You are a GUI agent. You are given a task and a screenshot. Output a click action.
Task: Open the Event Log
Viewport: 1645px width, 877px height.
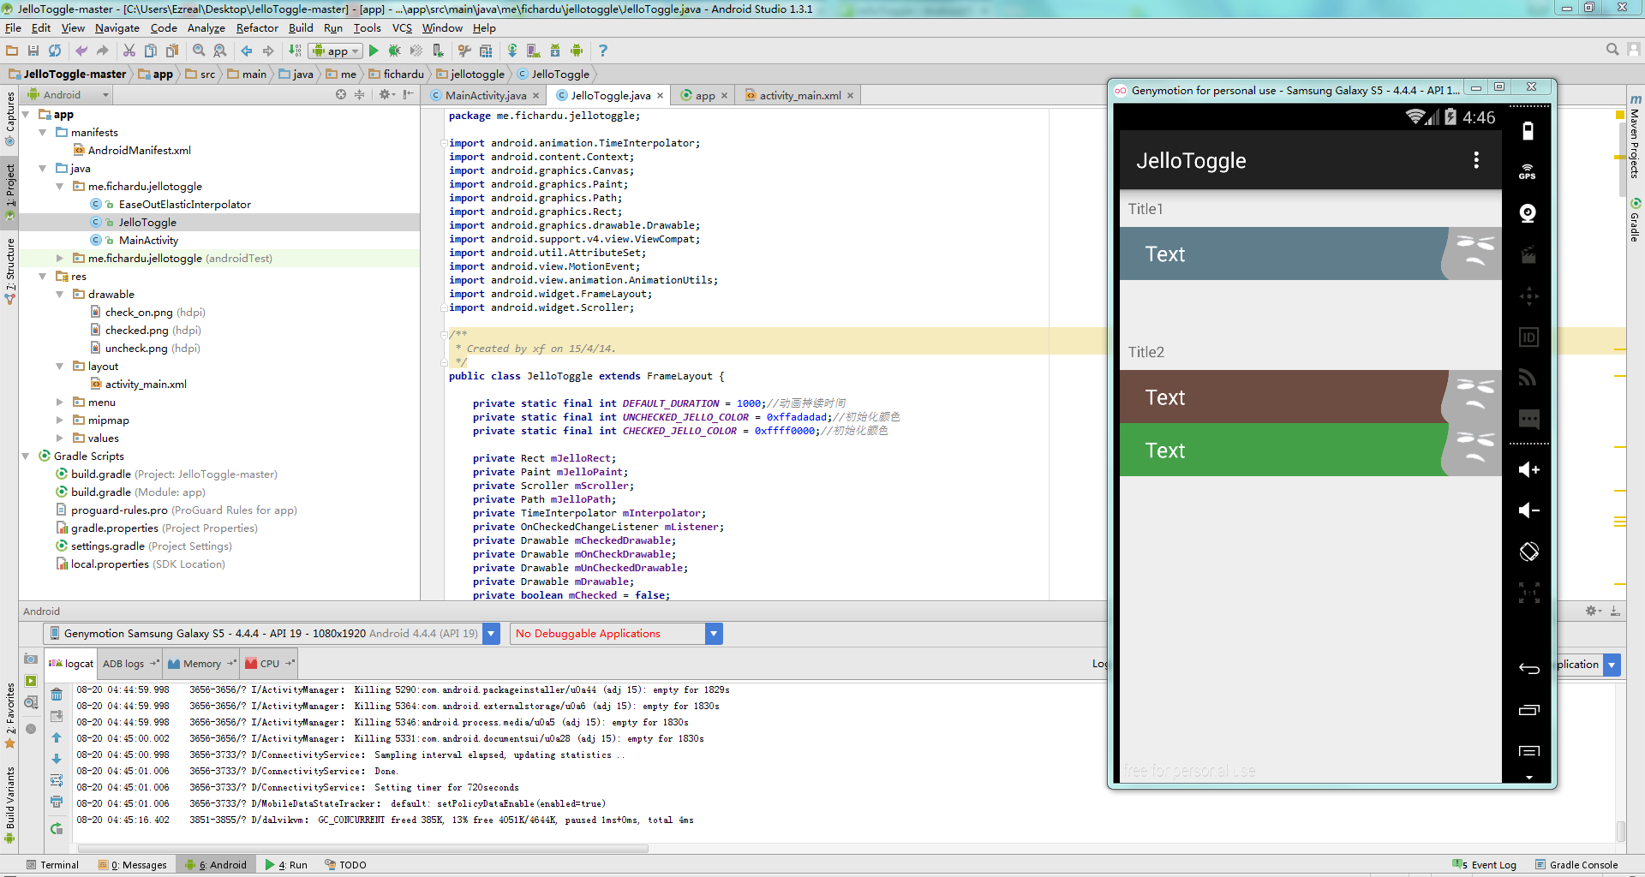(x=1485, y=865)
